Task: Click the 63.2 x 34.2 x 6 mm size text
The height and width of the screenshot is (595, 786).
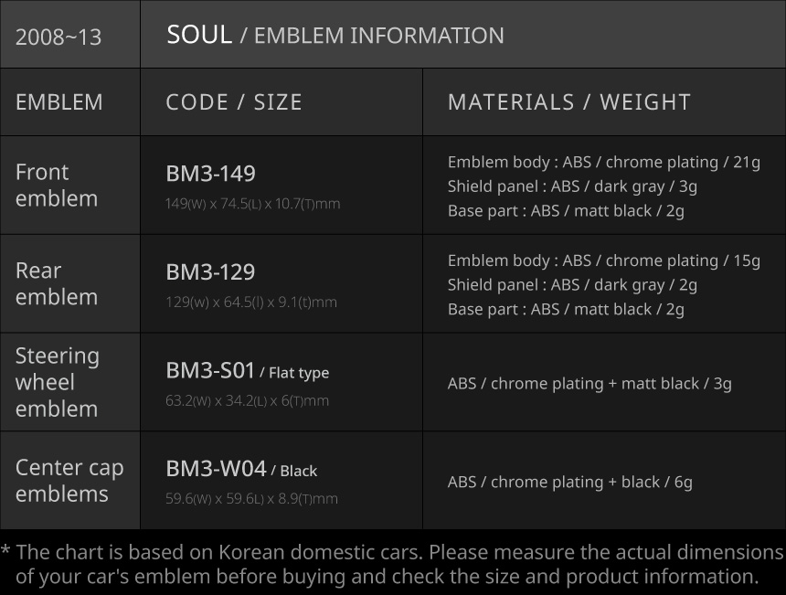Action: [247, 400]
